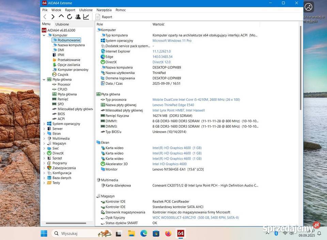Click the forward navigation arrow on the toolbar
Screen dimensions: 327x240
coord(53,16)
